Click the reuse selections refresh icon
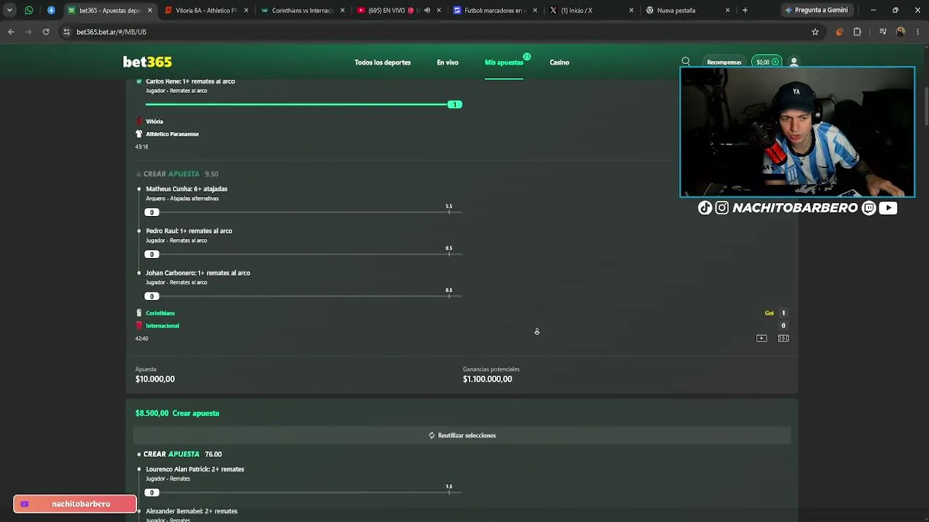Screen dimensions: 929x522 point(432,436)
